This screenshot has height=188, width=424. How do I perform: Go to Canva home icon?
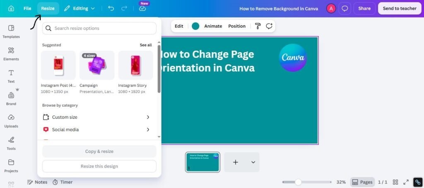[11, 8]
